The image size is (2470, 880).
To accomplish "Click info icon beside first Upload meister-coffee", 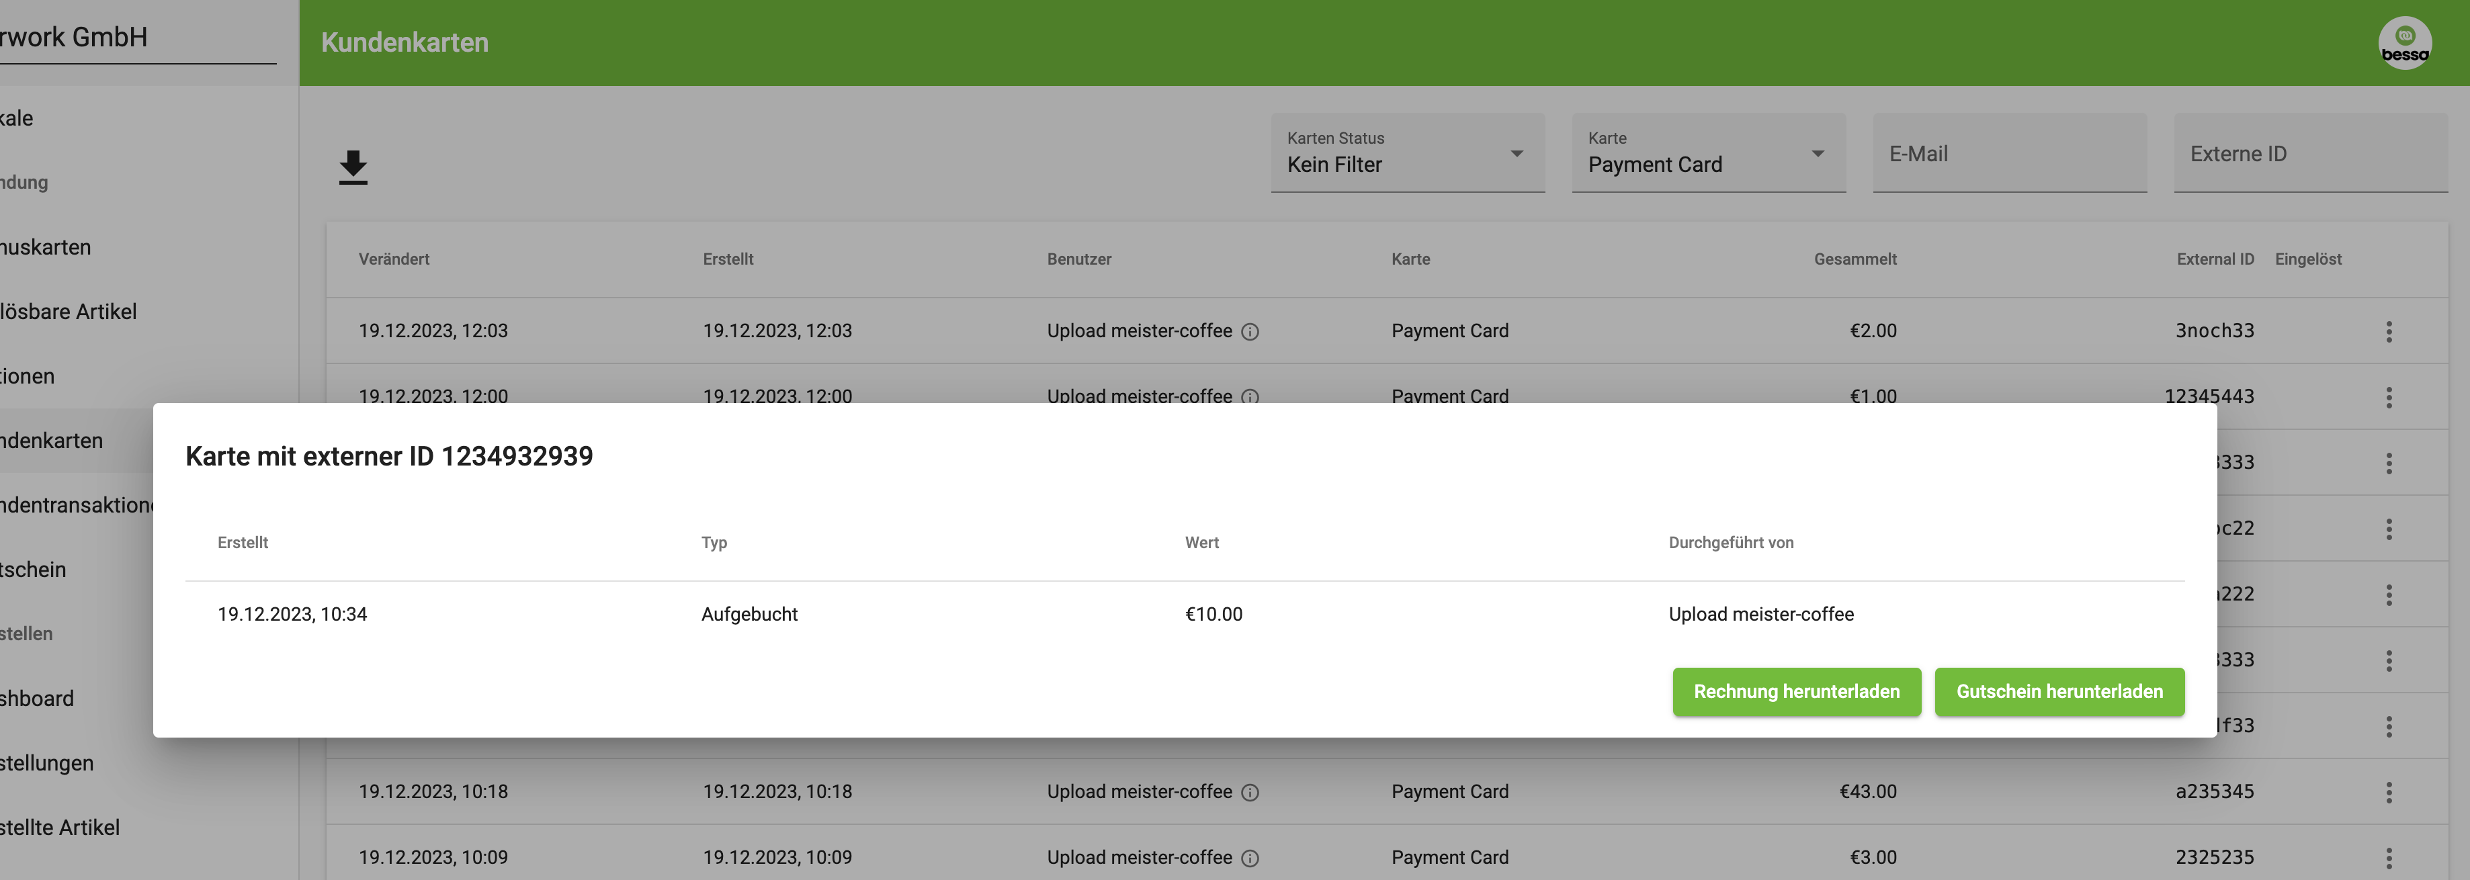I will (x=1249, y=332).
